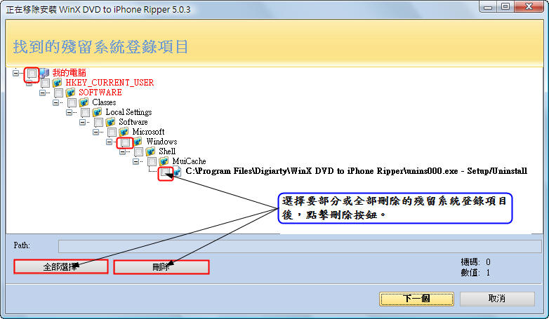Select the Windows tree item label
The height and width of the screenshot is (319, 549).
coord(161,142)
